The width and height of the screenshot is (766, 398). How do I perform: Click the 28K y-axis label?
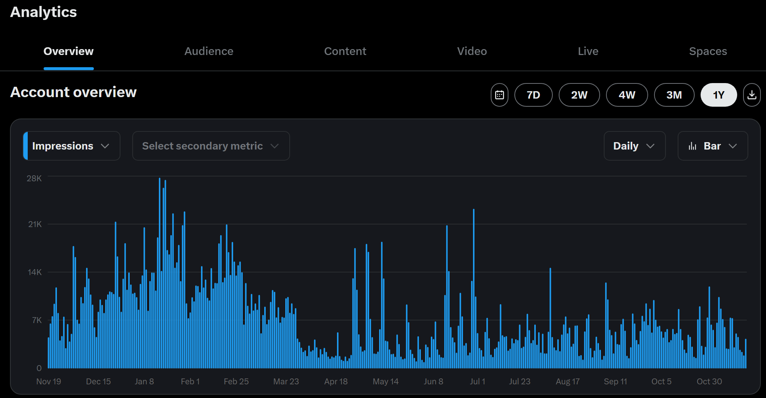click(x=34, y=178)
